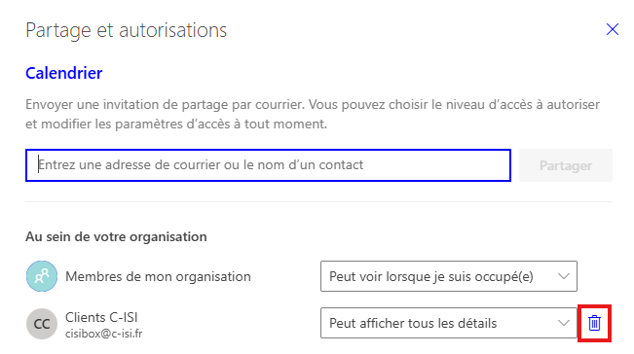Focus the email address or contact input field
634x354 pixels.
pos(268,165)
